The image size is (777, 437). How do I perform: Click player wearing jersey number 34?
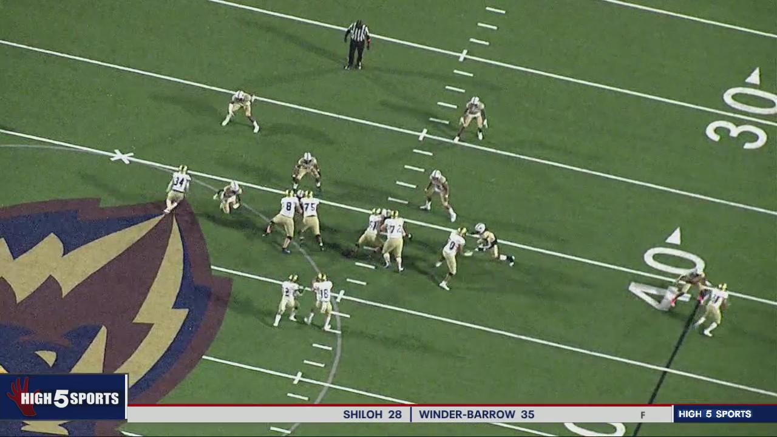[x=178, y=188]
